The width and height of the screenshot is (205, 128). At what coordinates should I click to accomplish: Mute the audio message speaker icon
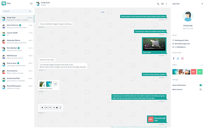pos(57,108)
